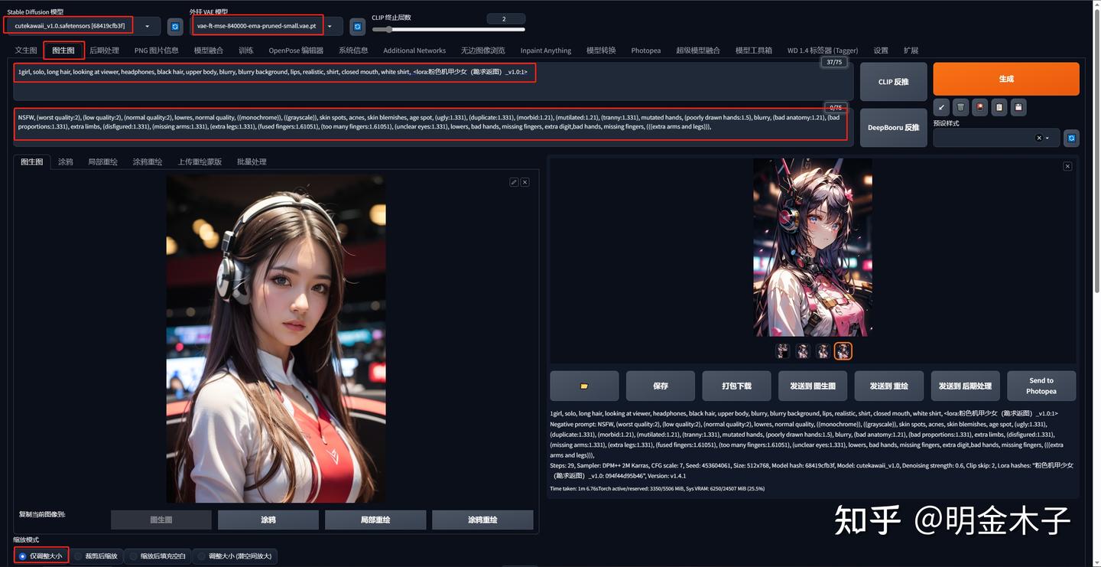
Task: Open image folder with yellow folder icon
Action: point(583,386)
